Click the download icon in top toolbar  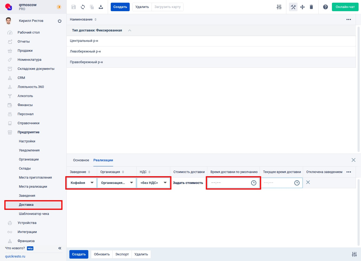coord(101,7)
